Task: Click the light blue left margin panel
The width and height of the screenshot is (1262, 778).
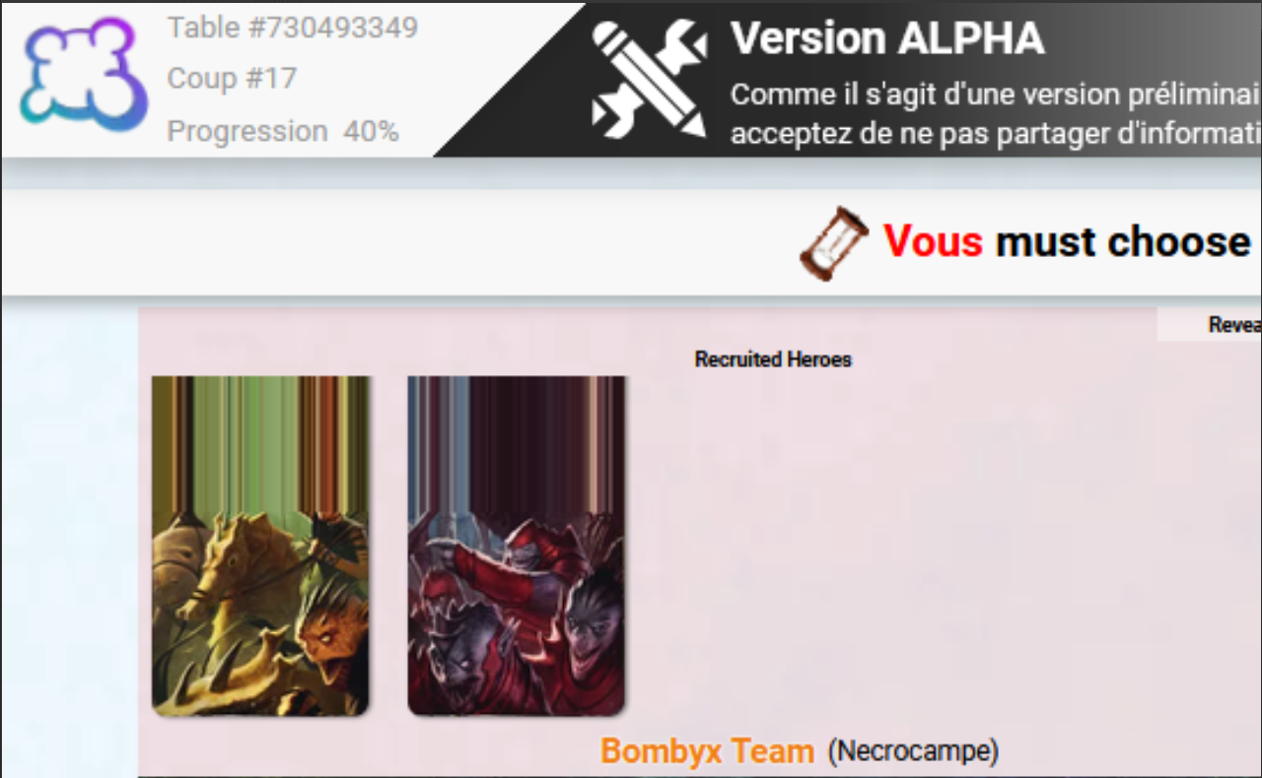Action: click(69, 540)
